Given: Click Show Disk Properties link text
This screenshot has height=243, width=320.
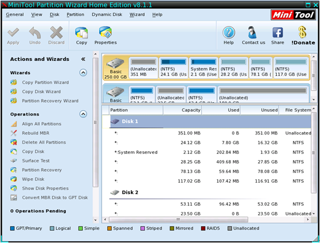Looking at the screenshot, I should pos(46,188).
